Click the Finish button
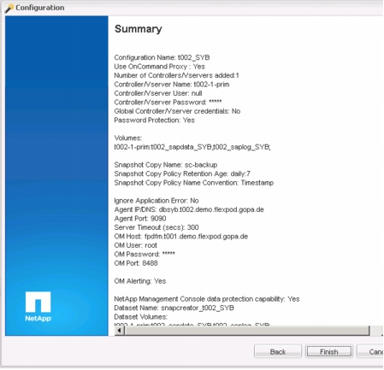The height and width of the screenshot is (370, 384). 329,351
